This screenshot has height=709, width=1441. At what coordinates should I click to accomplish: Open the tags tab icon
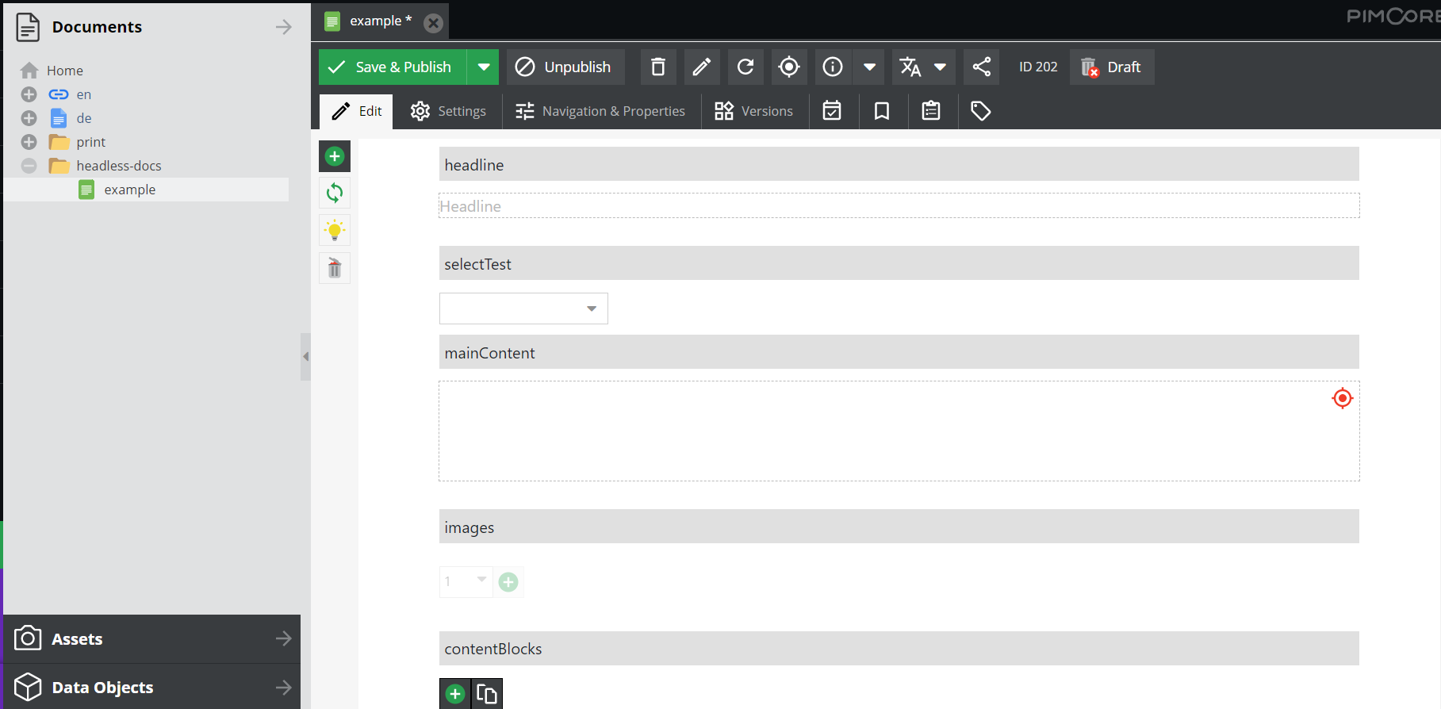[981, 111]
